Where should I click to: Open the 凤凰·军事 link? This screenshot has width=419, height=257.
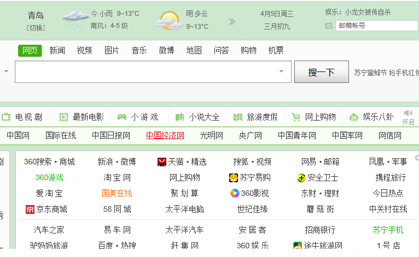pyautogui.click(x=388, y=162)
